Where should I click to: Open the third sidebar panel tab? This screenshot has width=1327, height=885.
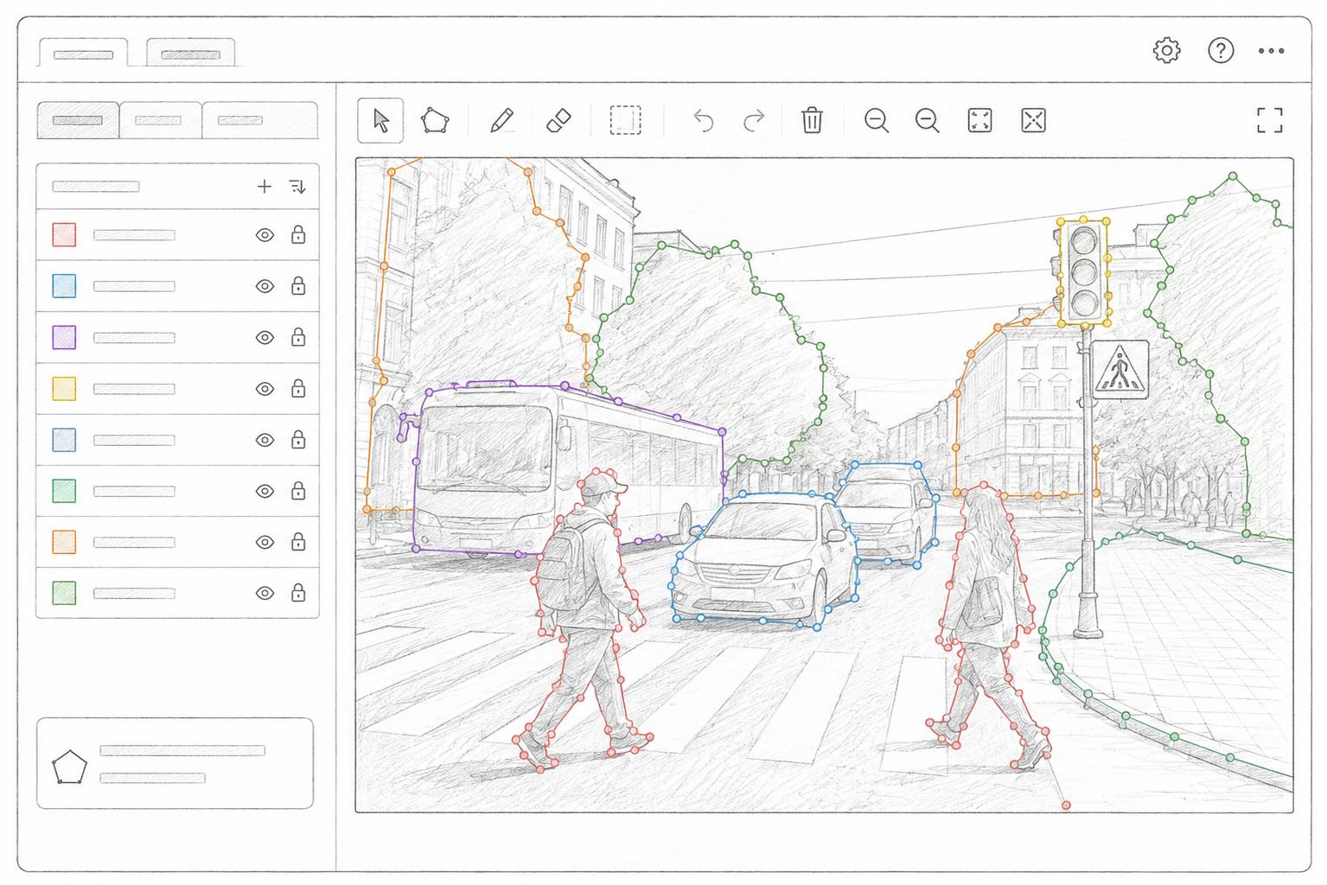click(x=260, y=120)
